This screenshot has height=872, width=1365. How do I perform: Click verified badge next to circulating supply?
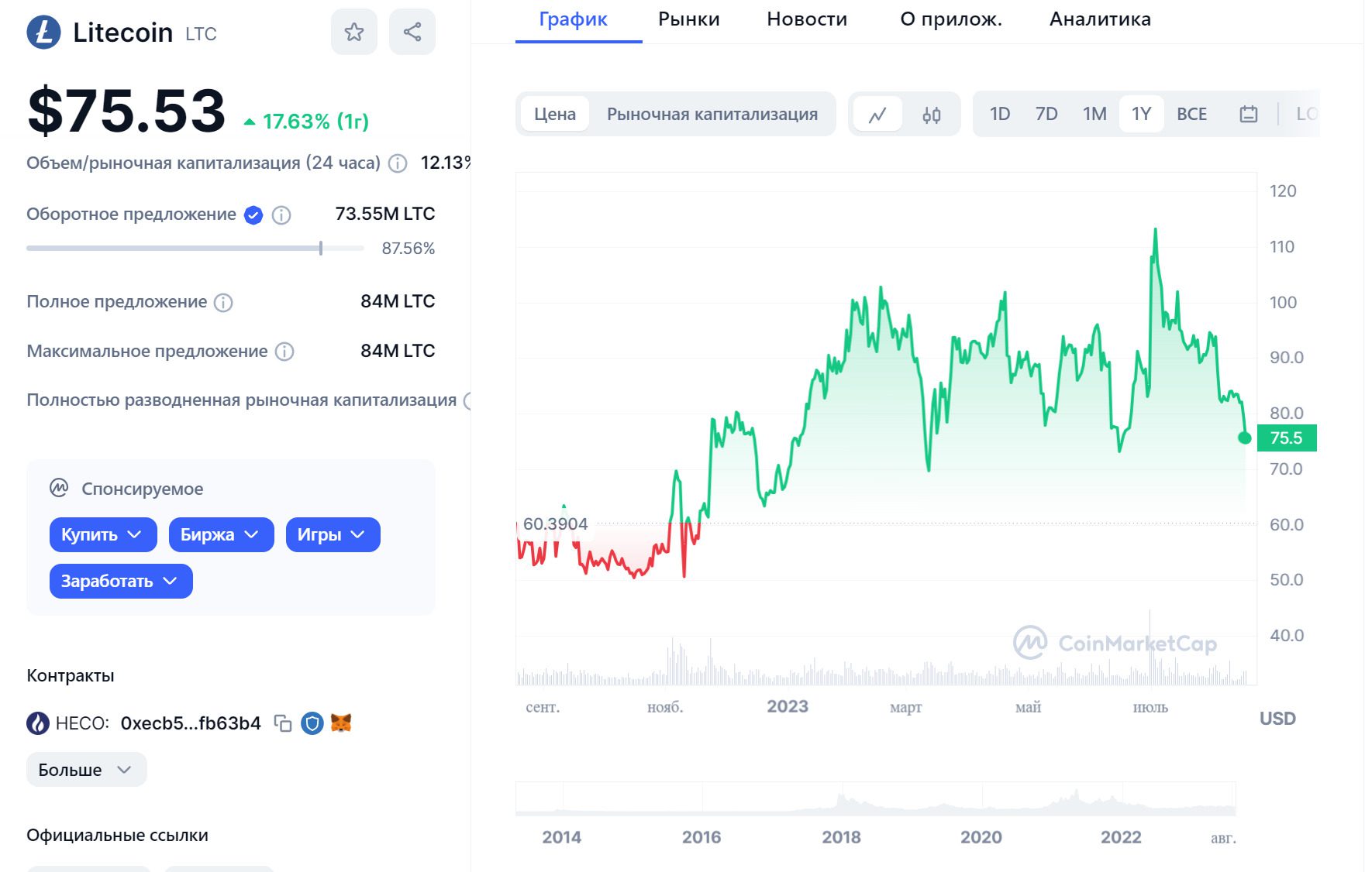[x=253, y=215]
